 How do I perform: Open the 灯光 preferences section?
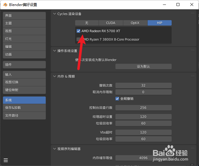tap(24, 39)
